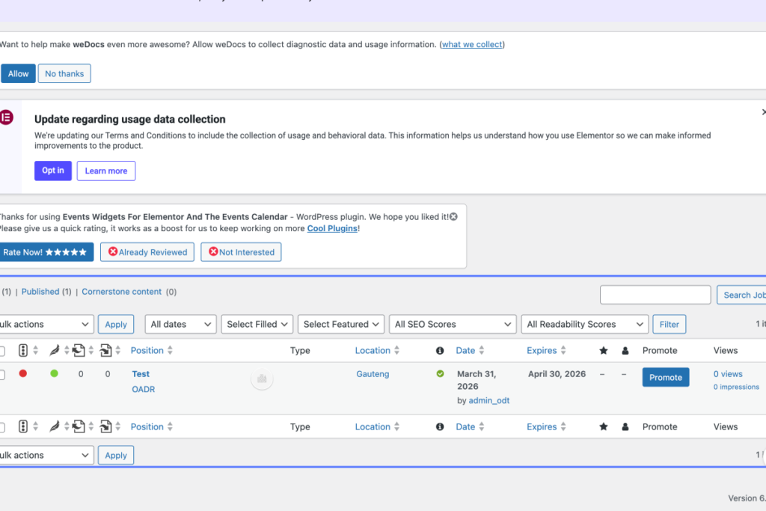Sort by incoming links icon in header
766x511 pixels.
[105, 350]
